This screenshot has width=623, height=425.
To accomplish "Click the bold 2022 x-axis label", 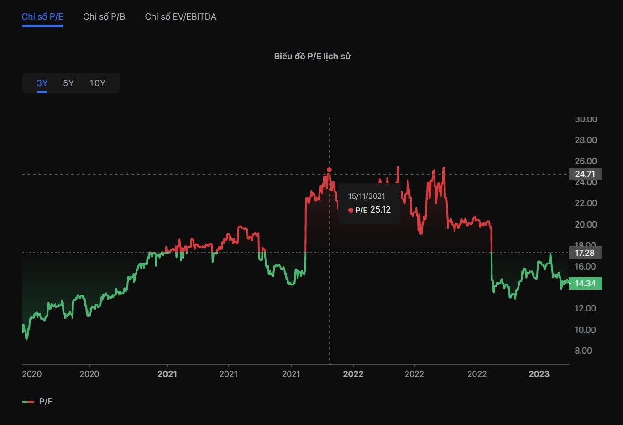I will (353, 374).
